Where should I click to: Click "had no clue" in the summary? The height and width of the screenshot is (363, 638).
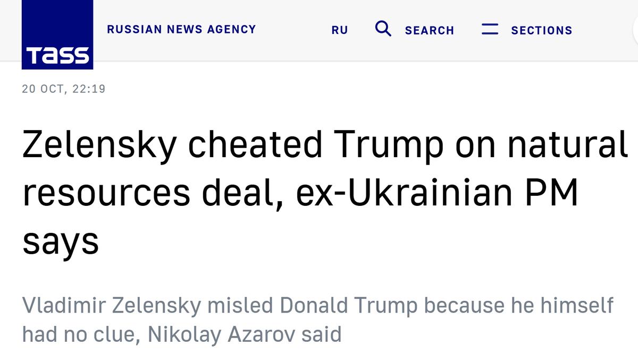(80, 334)
